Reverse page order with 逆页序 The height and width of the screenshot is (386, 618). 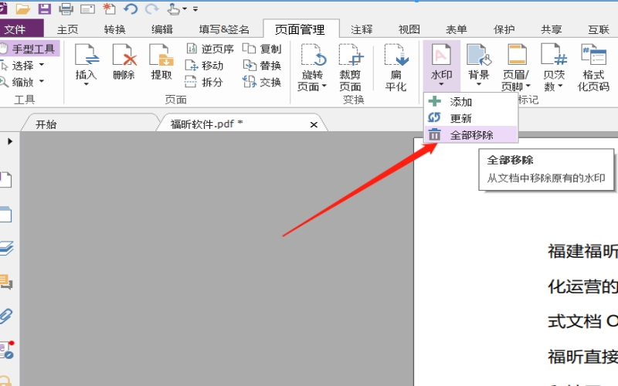[209, 49]
